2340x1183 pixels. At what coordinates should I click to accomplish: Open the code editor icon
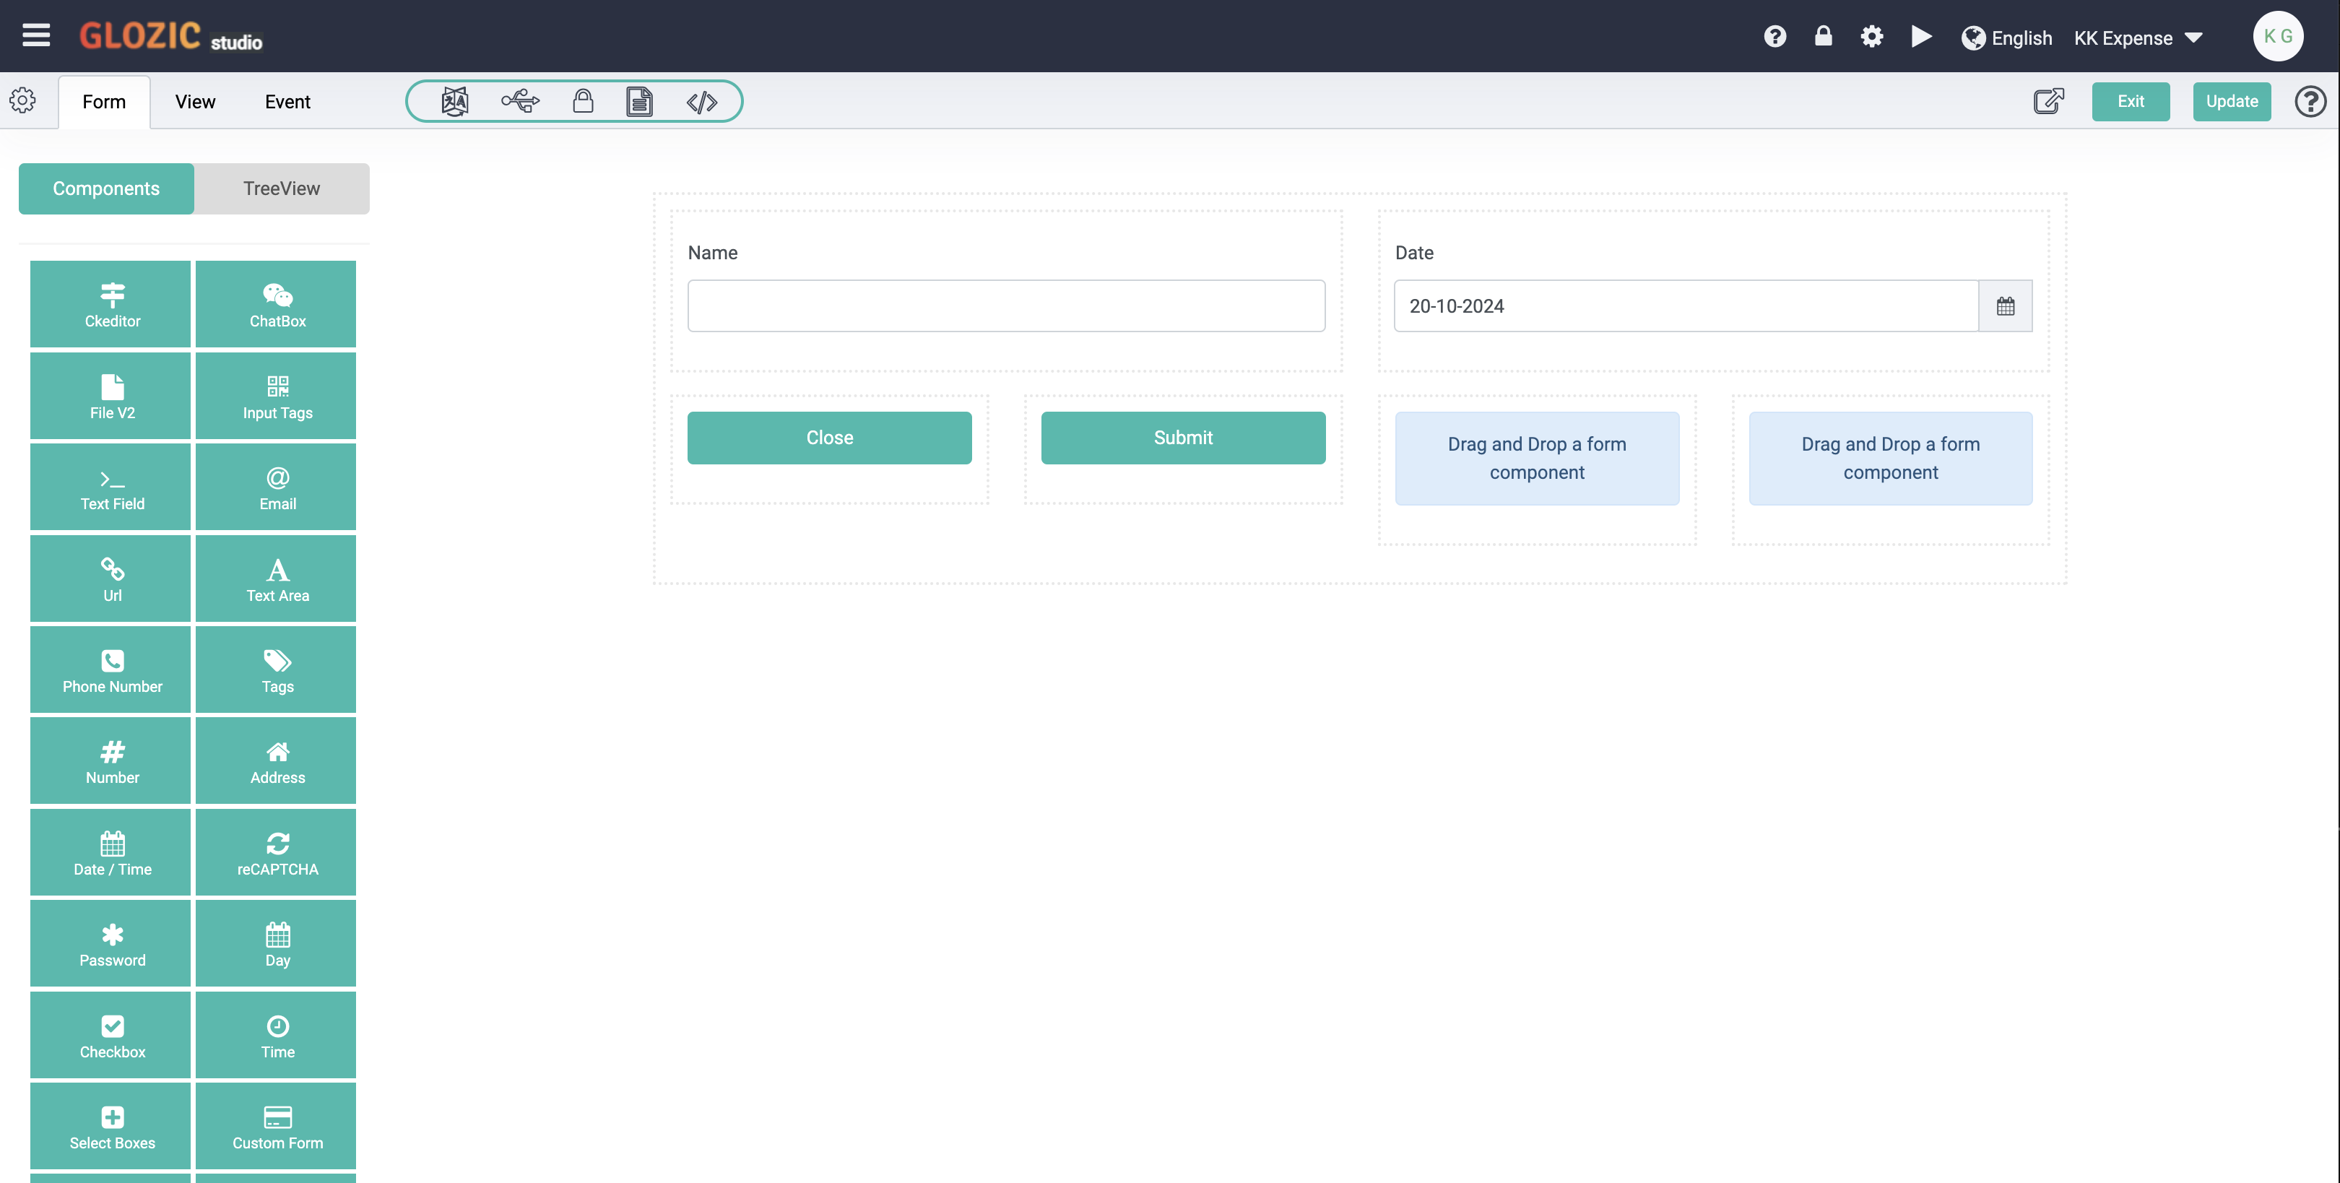pos(701,102)
